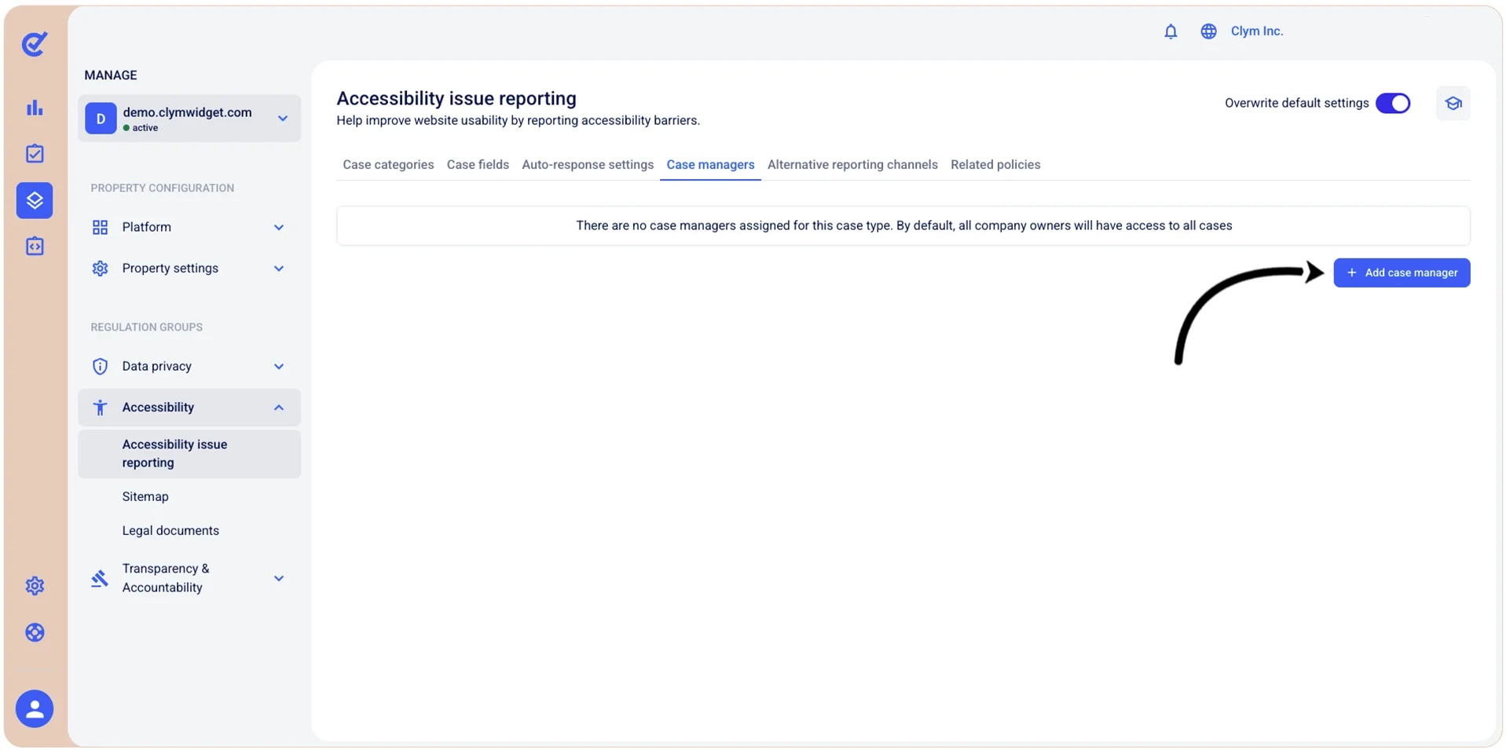Click the green active status text
Image resolution: width=1506 pixels, height=750 pixels.
pyautogui.click(x=145, y=128)
